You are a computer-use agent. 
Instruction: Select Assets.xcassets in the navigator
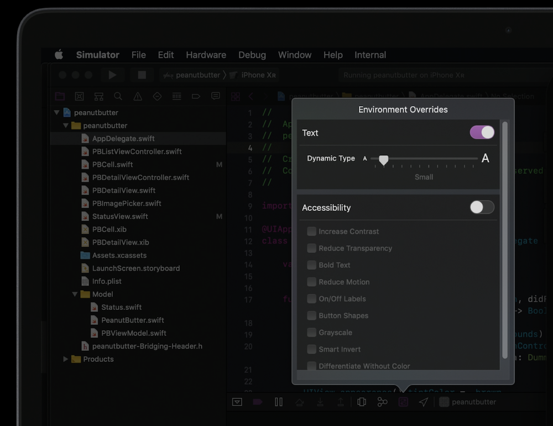point(119,255)
